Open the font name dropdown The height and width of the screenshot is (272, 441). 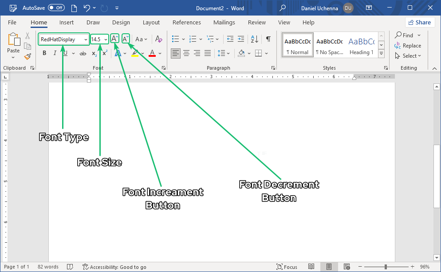click(86, 39)
